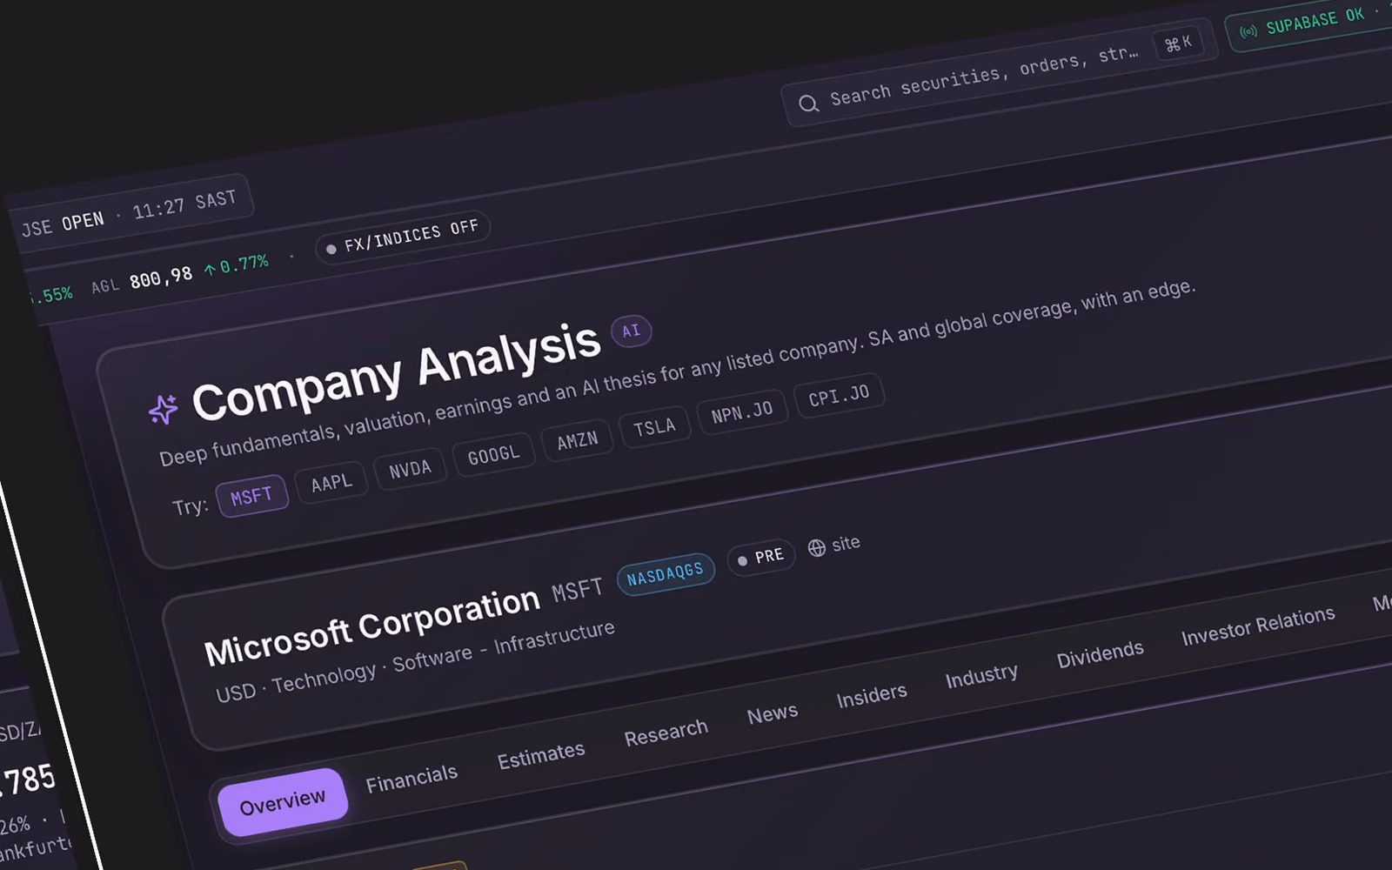Image resolution: width=1392 pixels, height=870 pixels.
Task: Select the NVDA ticker chip
Action: 410,469
